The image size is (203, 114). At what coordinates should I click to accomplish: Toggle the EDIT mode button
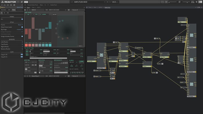click(26, 2)
